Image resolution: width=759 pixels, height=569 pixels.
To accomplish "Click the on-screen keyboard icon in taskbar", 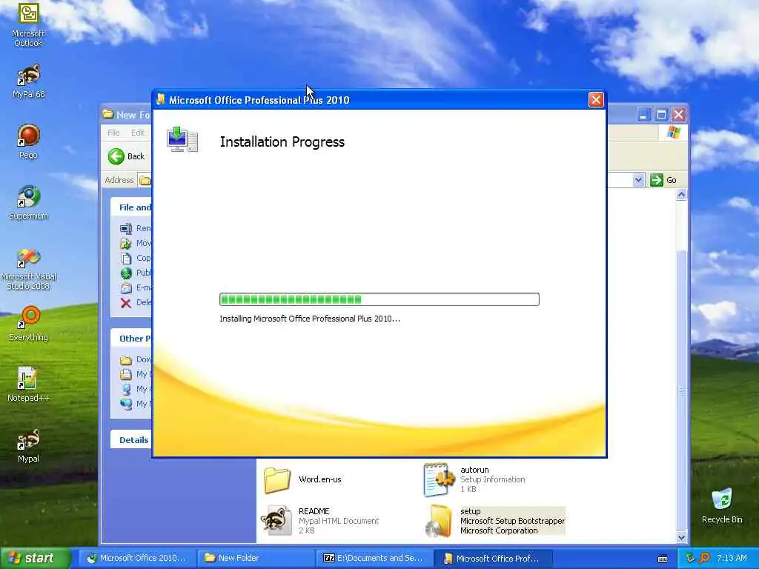I will (x=663, y=559).
